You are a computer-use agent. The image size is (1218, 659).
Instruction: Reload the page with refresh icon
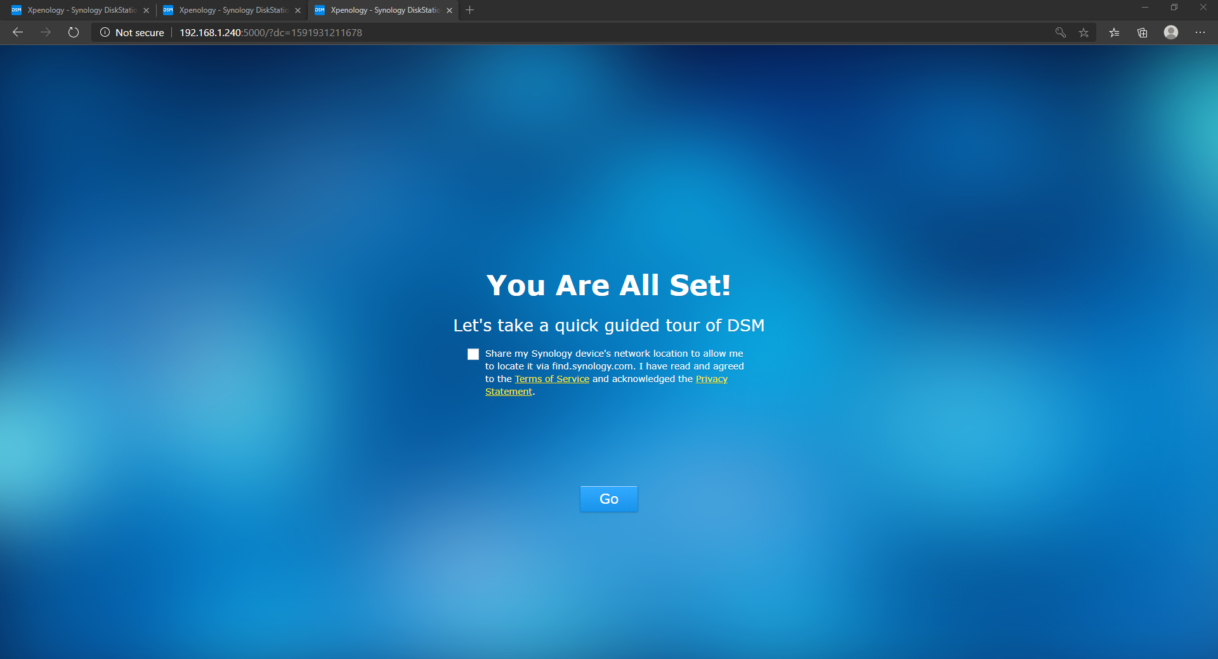(x=74, y=32)
